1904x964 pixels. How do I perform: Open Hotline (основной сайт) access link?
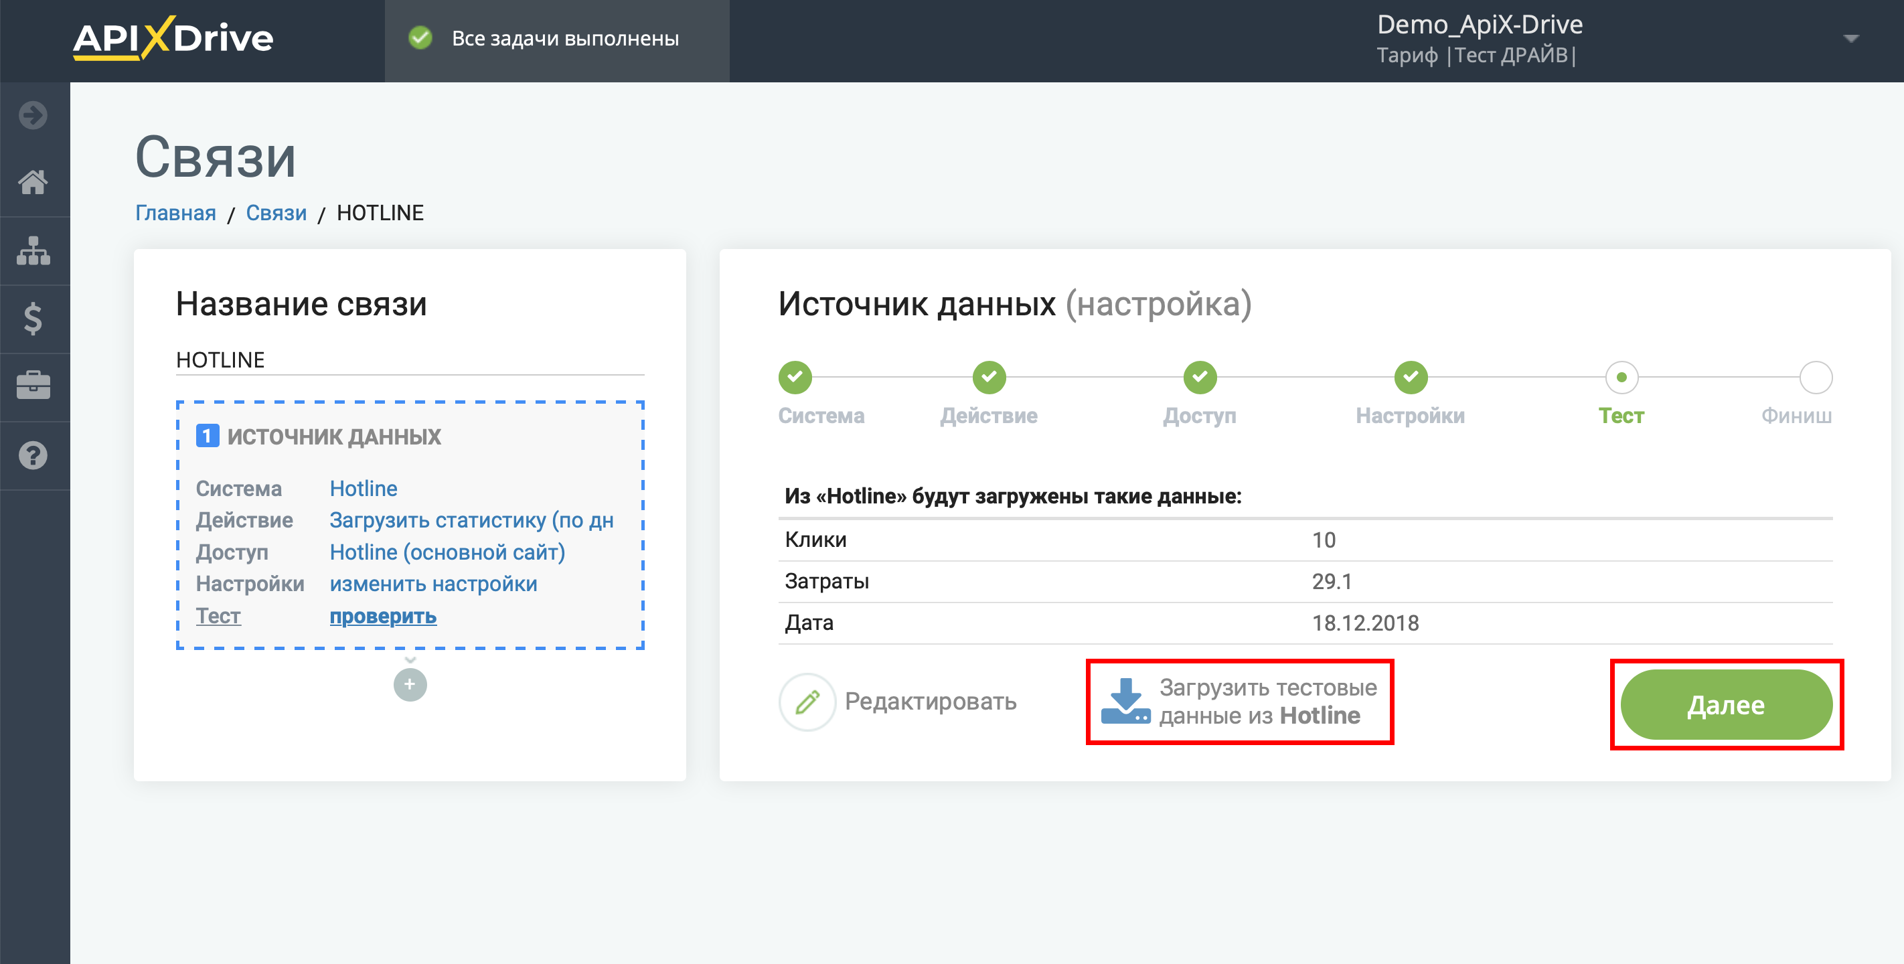(447, 552)
